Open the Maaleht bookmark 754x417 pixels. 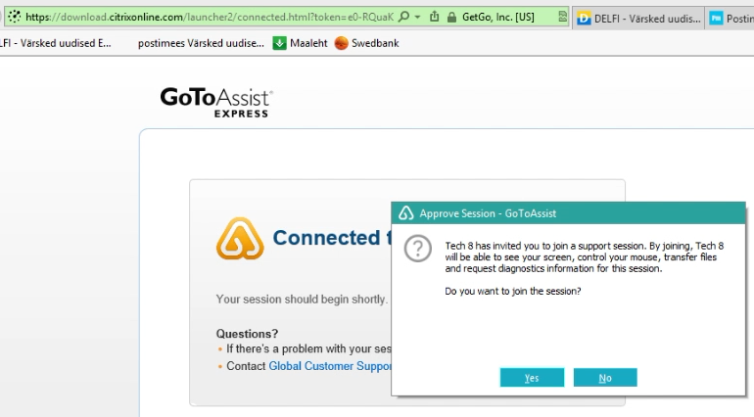tap(300, 43)
